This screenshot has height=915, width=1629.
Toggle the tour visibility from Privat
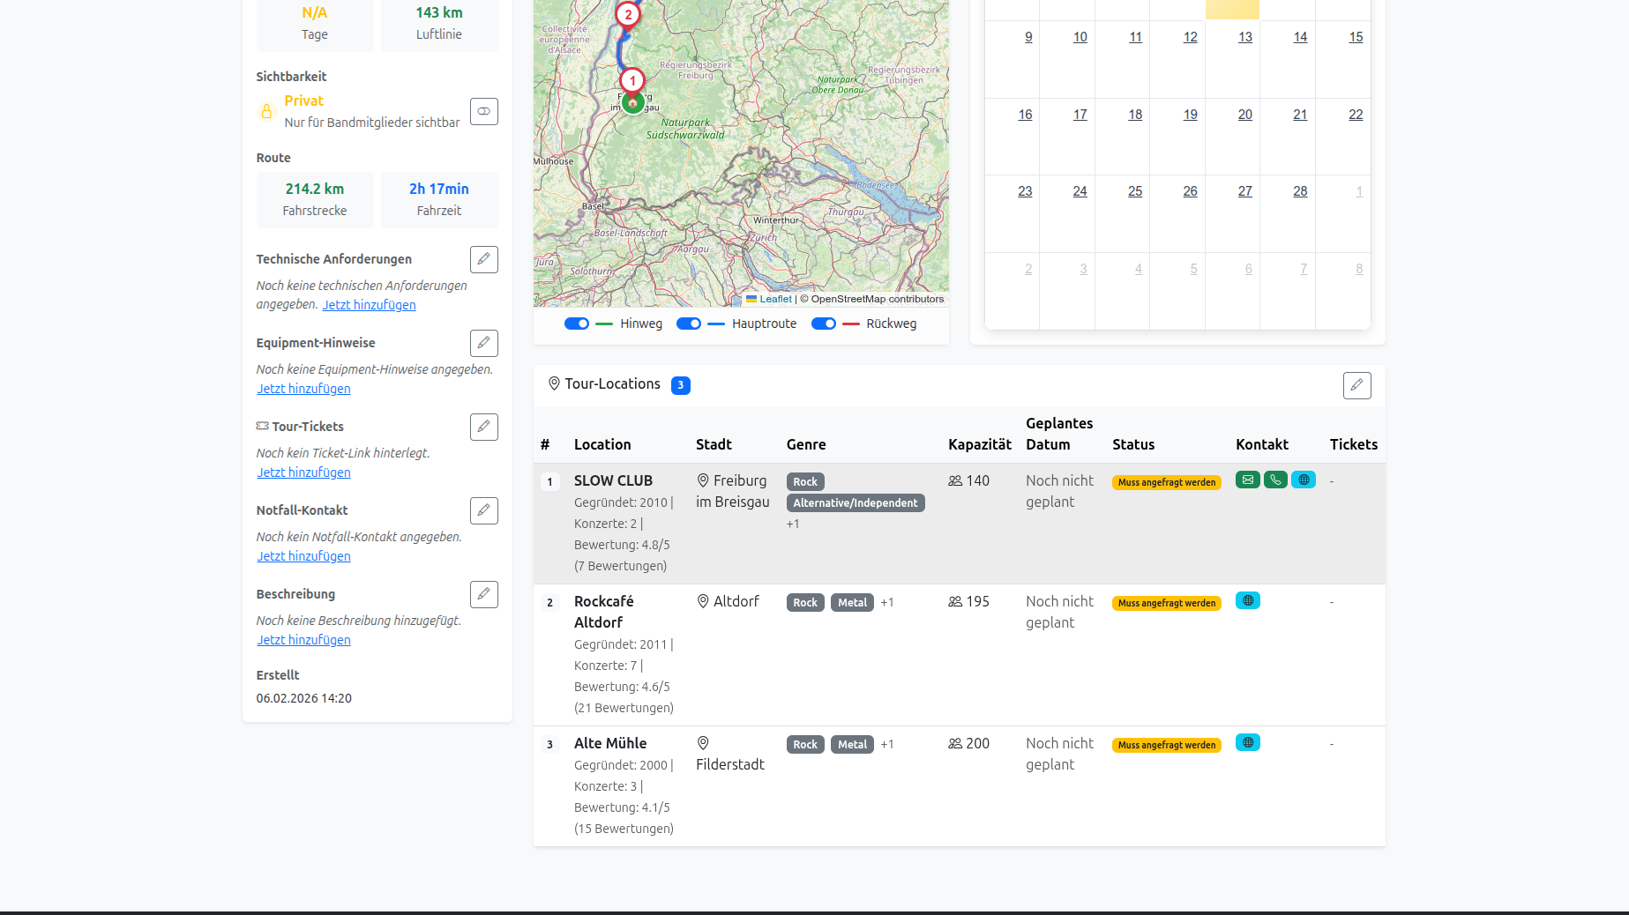point(483,111)
